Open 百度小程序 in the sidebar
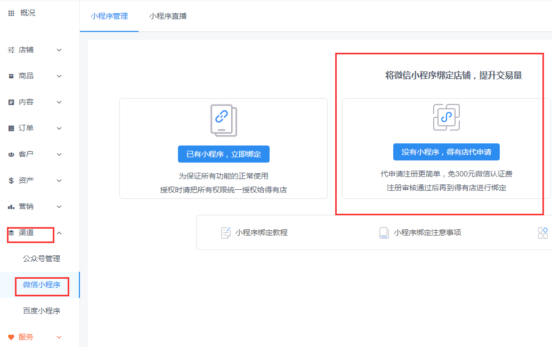This screenshot has height=347, width=552. point(42,311)
